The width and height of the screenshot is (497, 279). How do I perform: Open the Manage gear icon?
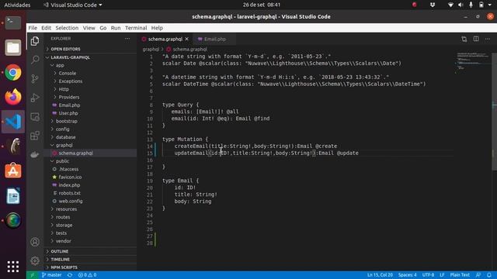tap(35, 260)
